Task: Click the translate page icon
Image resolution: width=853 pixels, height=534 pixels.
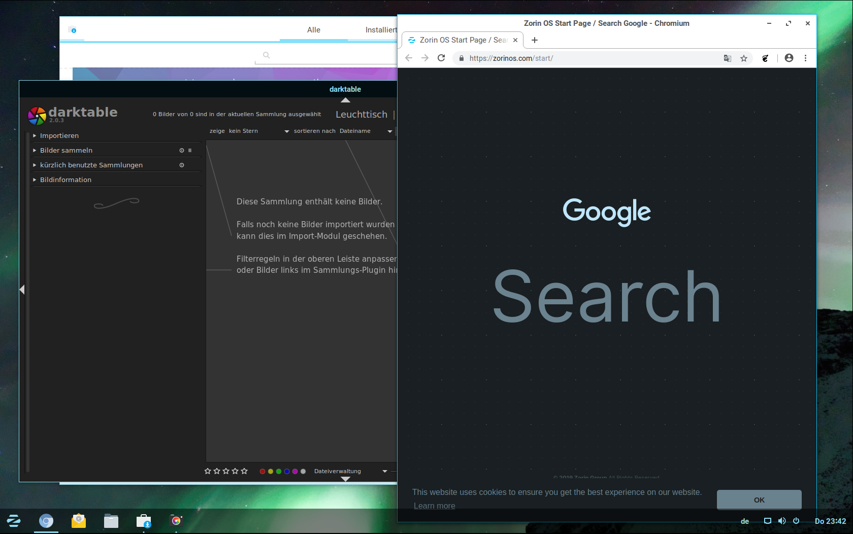Action: [728, 58]
